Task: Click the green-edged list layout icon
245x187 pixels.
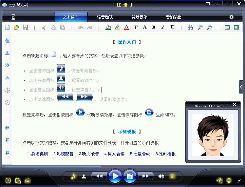Action: coord(236,27)
